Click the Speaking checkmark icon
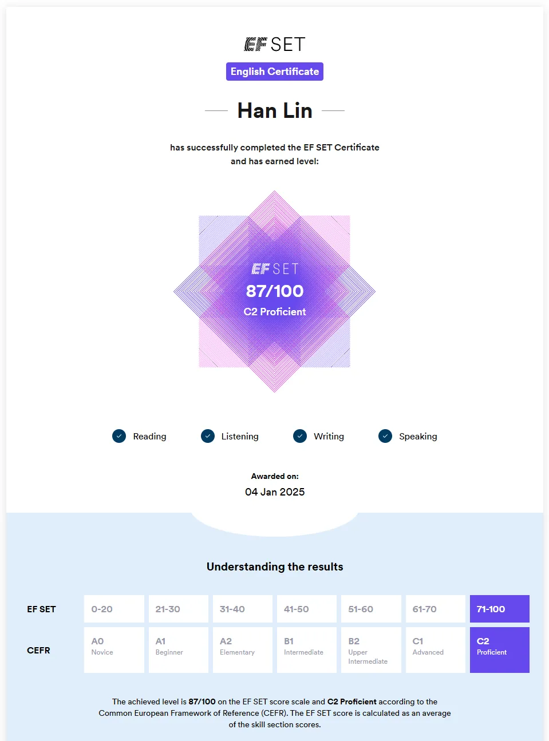The image size is (549, 741). 385,436
